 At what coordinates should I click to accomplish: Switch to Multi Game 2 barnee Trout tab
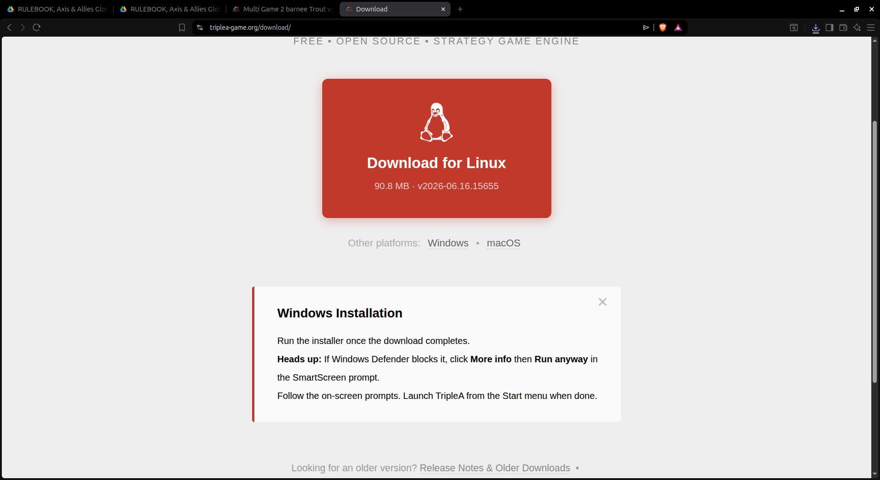tap(282, 9)
